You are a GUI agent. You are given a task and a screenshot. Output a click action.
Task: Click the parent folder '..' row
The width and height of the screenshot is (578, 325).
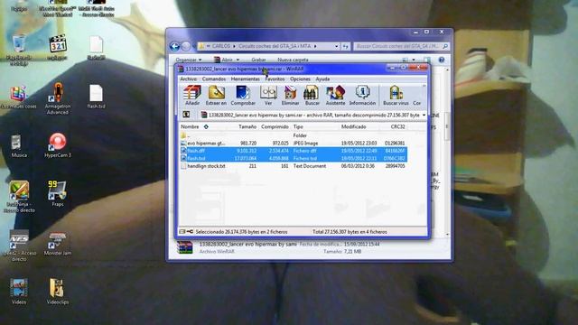(294, 135)
